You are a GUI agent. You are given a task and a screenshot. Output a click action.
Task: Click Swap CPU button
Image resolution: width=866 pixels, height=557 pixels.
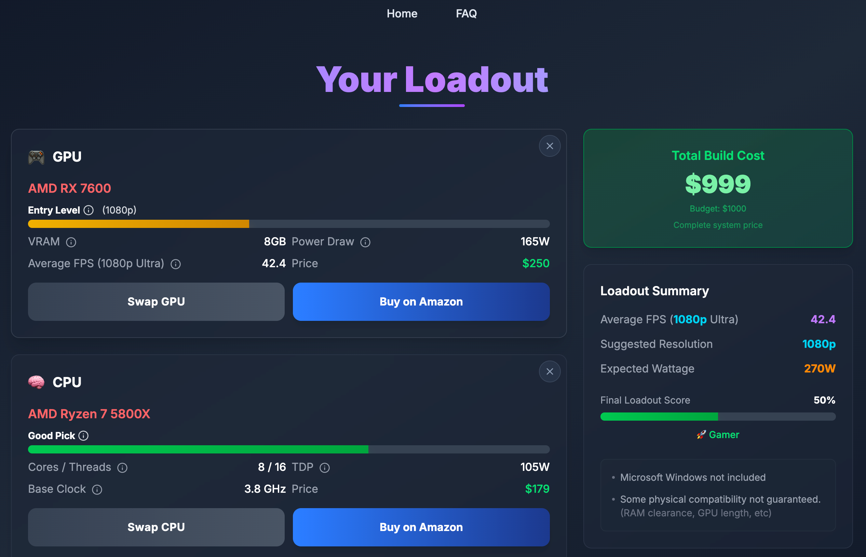coord(156,527)
